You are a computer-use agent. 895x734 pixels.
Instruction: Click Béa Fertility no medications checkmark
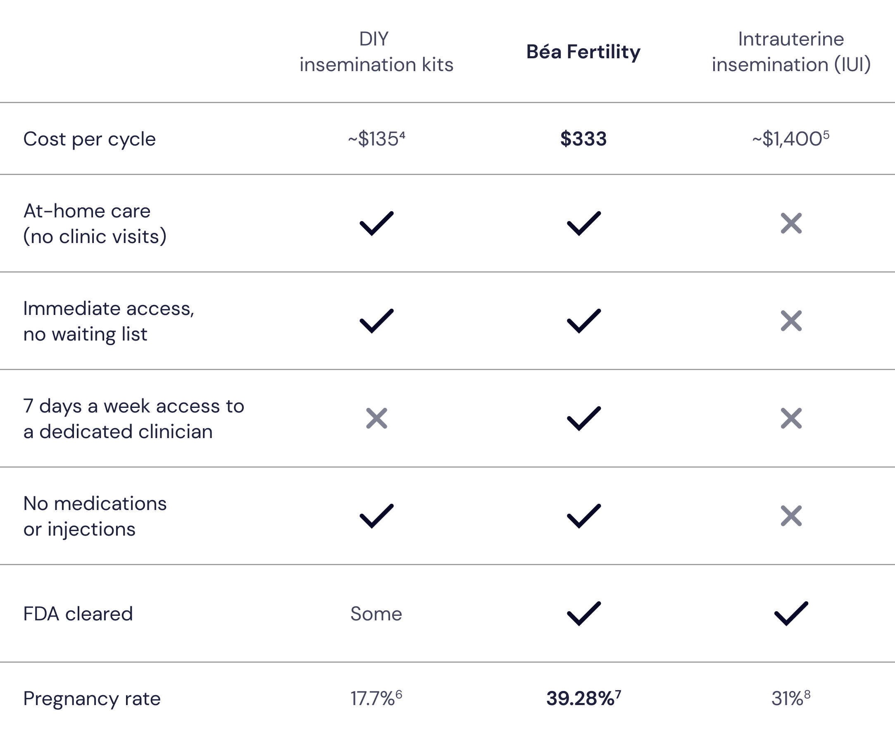[x=583, y=516]
